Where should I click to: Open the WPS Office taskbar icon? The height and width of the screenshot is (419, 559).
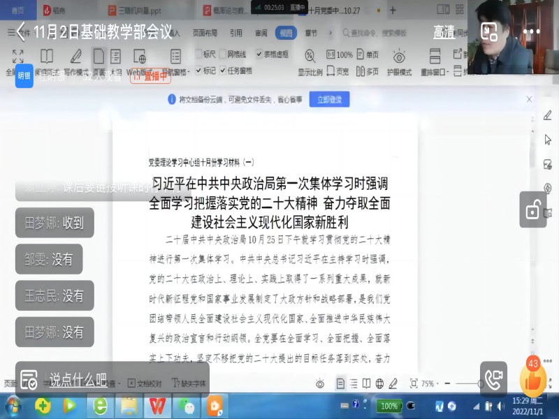click(157, 406)
